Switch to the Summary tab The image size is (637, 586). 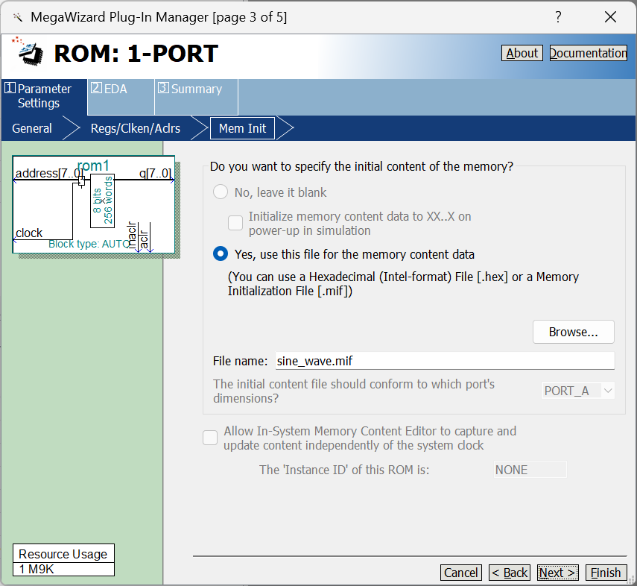(x=196, y=96)
